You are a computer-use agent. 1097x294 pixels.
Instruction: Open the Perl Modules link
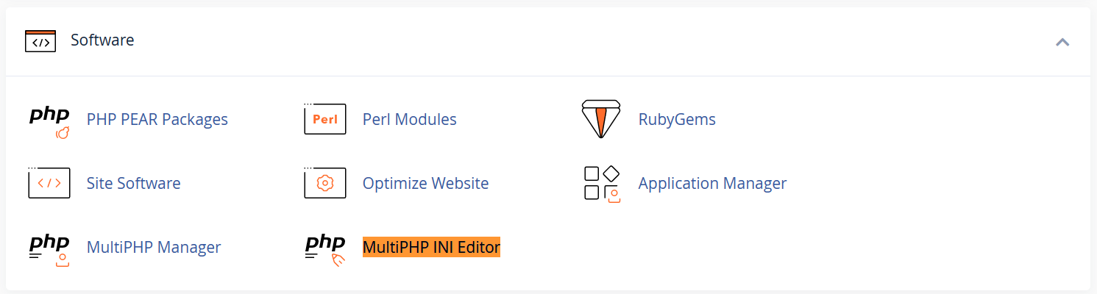(x=410, y=119)
